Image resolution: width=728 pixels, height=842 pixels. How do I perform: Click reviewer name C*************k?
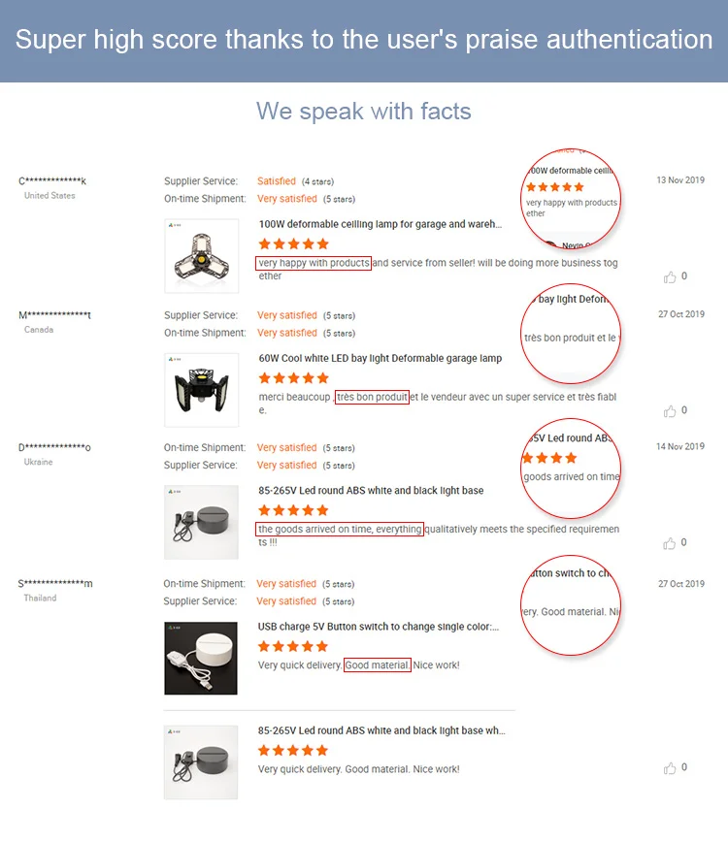click(x=52, y=181)
